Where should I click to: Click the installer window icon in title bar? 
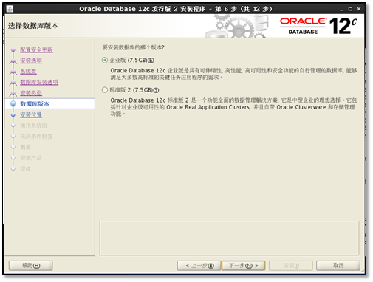10,9
